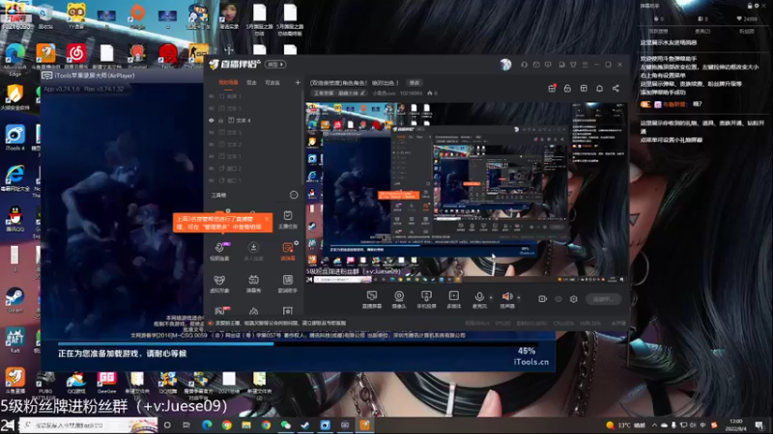
Task: Click the announcement text in status bar
Action: pos(280,323)
